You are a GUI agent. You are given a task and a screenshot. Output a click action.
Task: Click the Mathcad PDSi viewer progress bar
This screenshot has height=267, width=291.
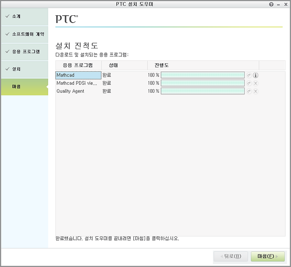[202, 83]
